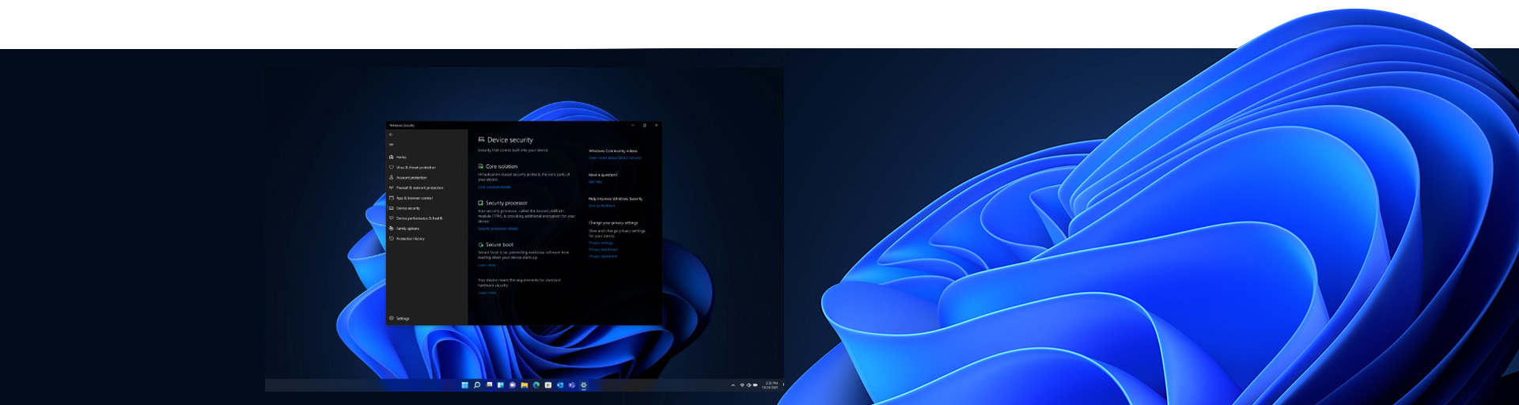Viewport: 1519px width, 405px height.
Task: Click the Get help link
Action: click(595, 182)
